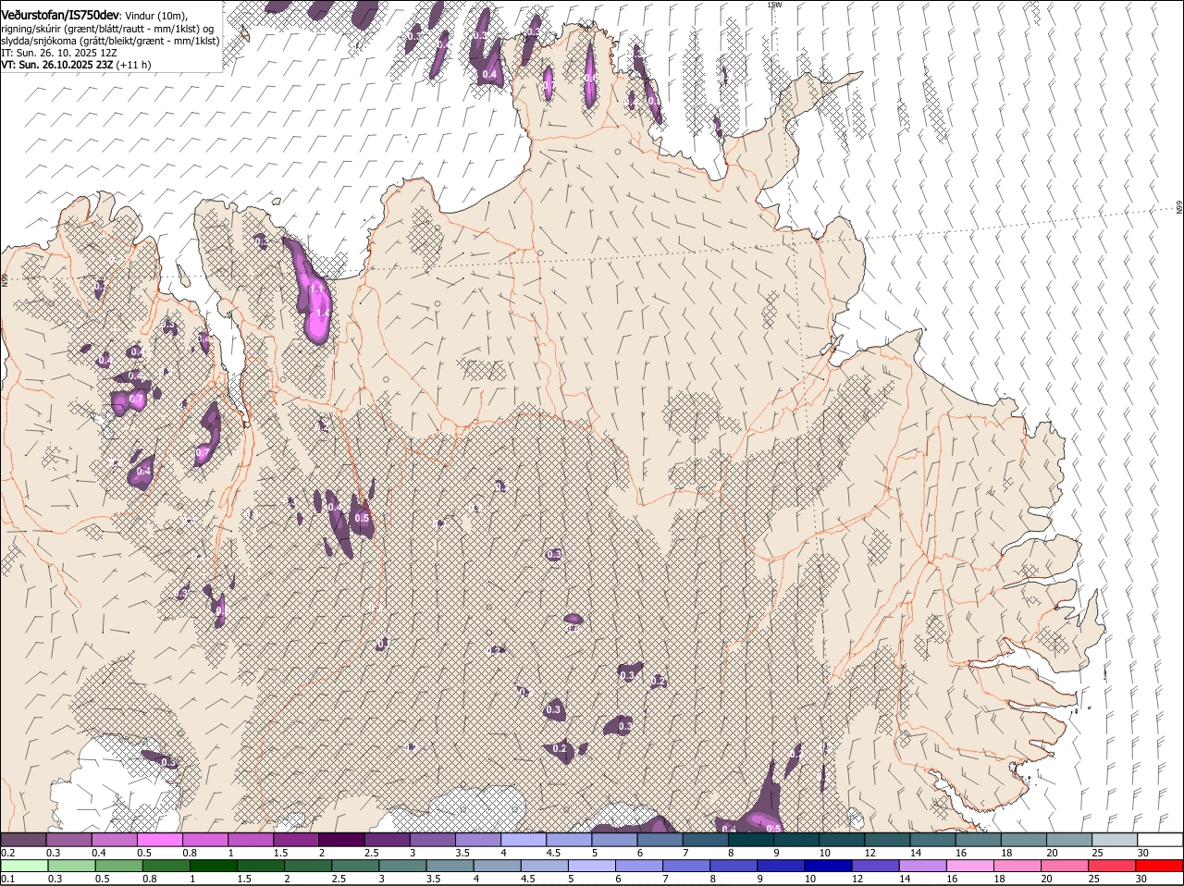Select the pale pink 16–18 rain legend swatch
Image resolution: width=1184 pixels, height=886 pixels.
coord(970,866)
